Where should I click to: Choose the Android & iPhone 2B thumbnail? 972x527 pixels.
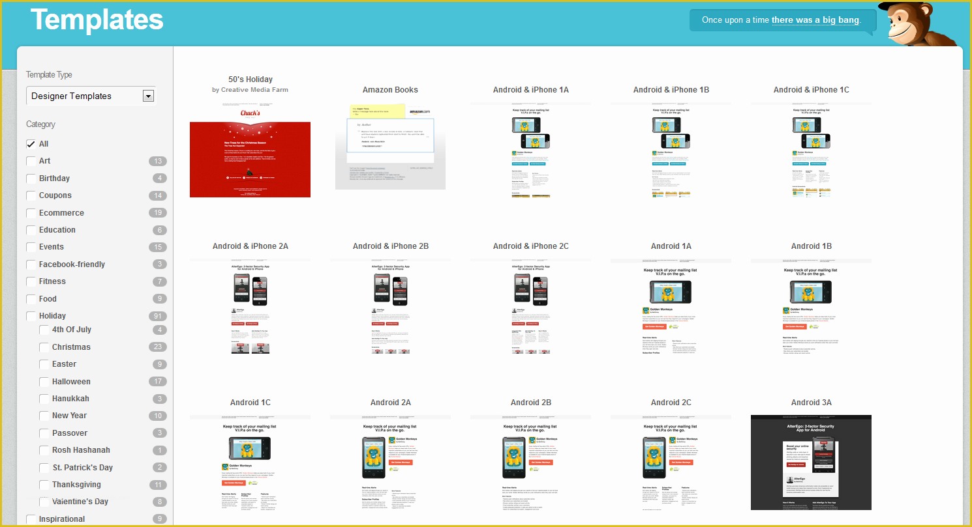390,306
